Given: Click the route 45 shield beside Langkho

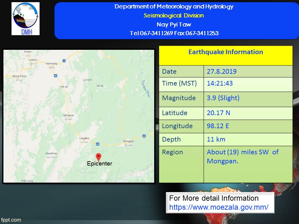Looking at the screenshot, I should [x=97, y=144].
